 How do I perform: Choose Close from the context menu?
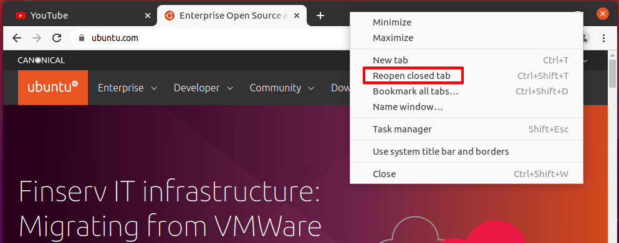pyautogui.click(x=467, y=173)
